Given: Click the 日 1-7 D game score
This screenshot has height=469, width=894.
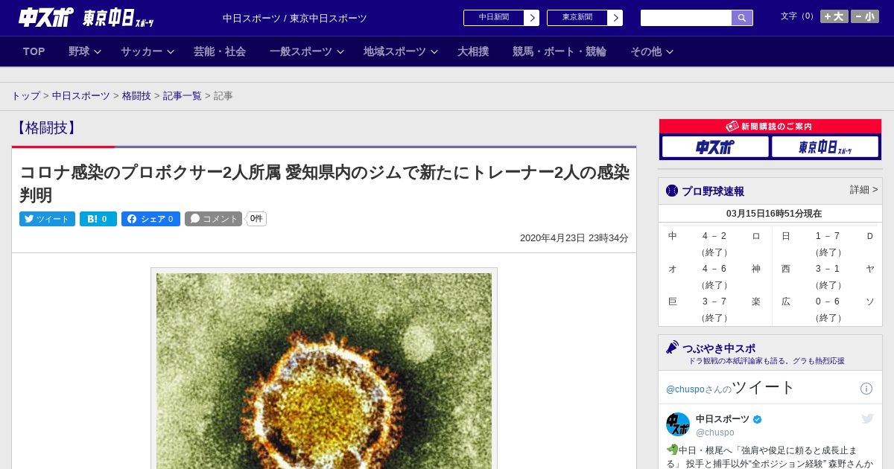Looking at the screenshot, I should [828, 236].
